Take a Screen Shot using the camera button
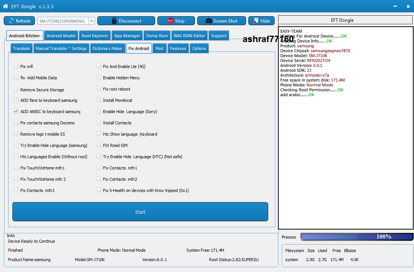This screenshot has height=272, width=414. (x=222, y=21)
